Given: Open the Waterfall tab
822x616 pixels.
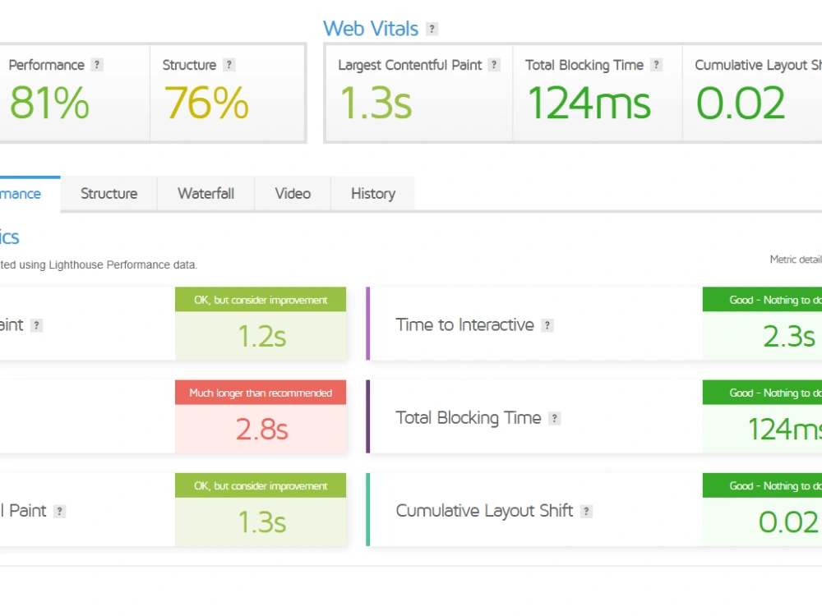Looking at the screenshot, I should coord(206,194).
